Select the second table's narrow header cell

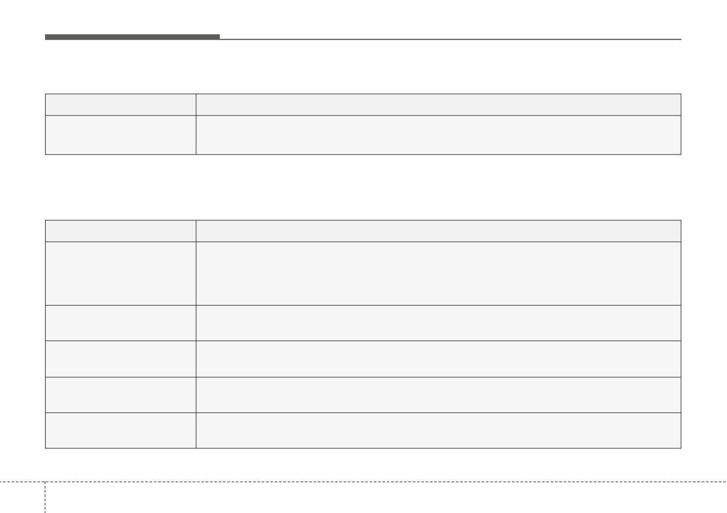point(120,231)
